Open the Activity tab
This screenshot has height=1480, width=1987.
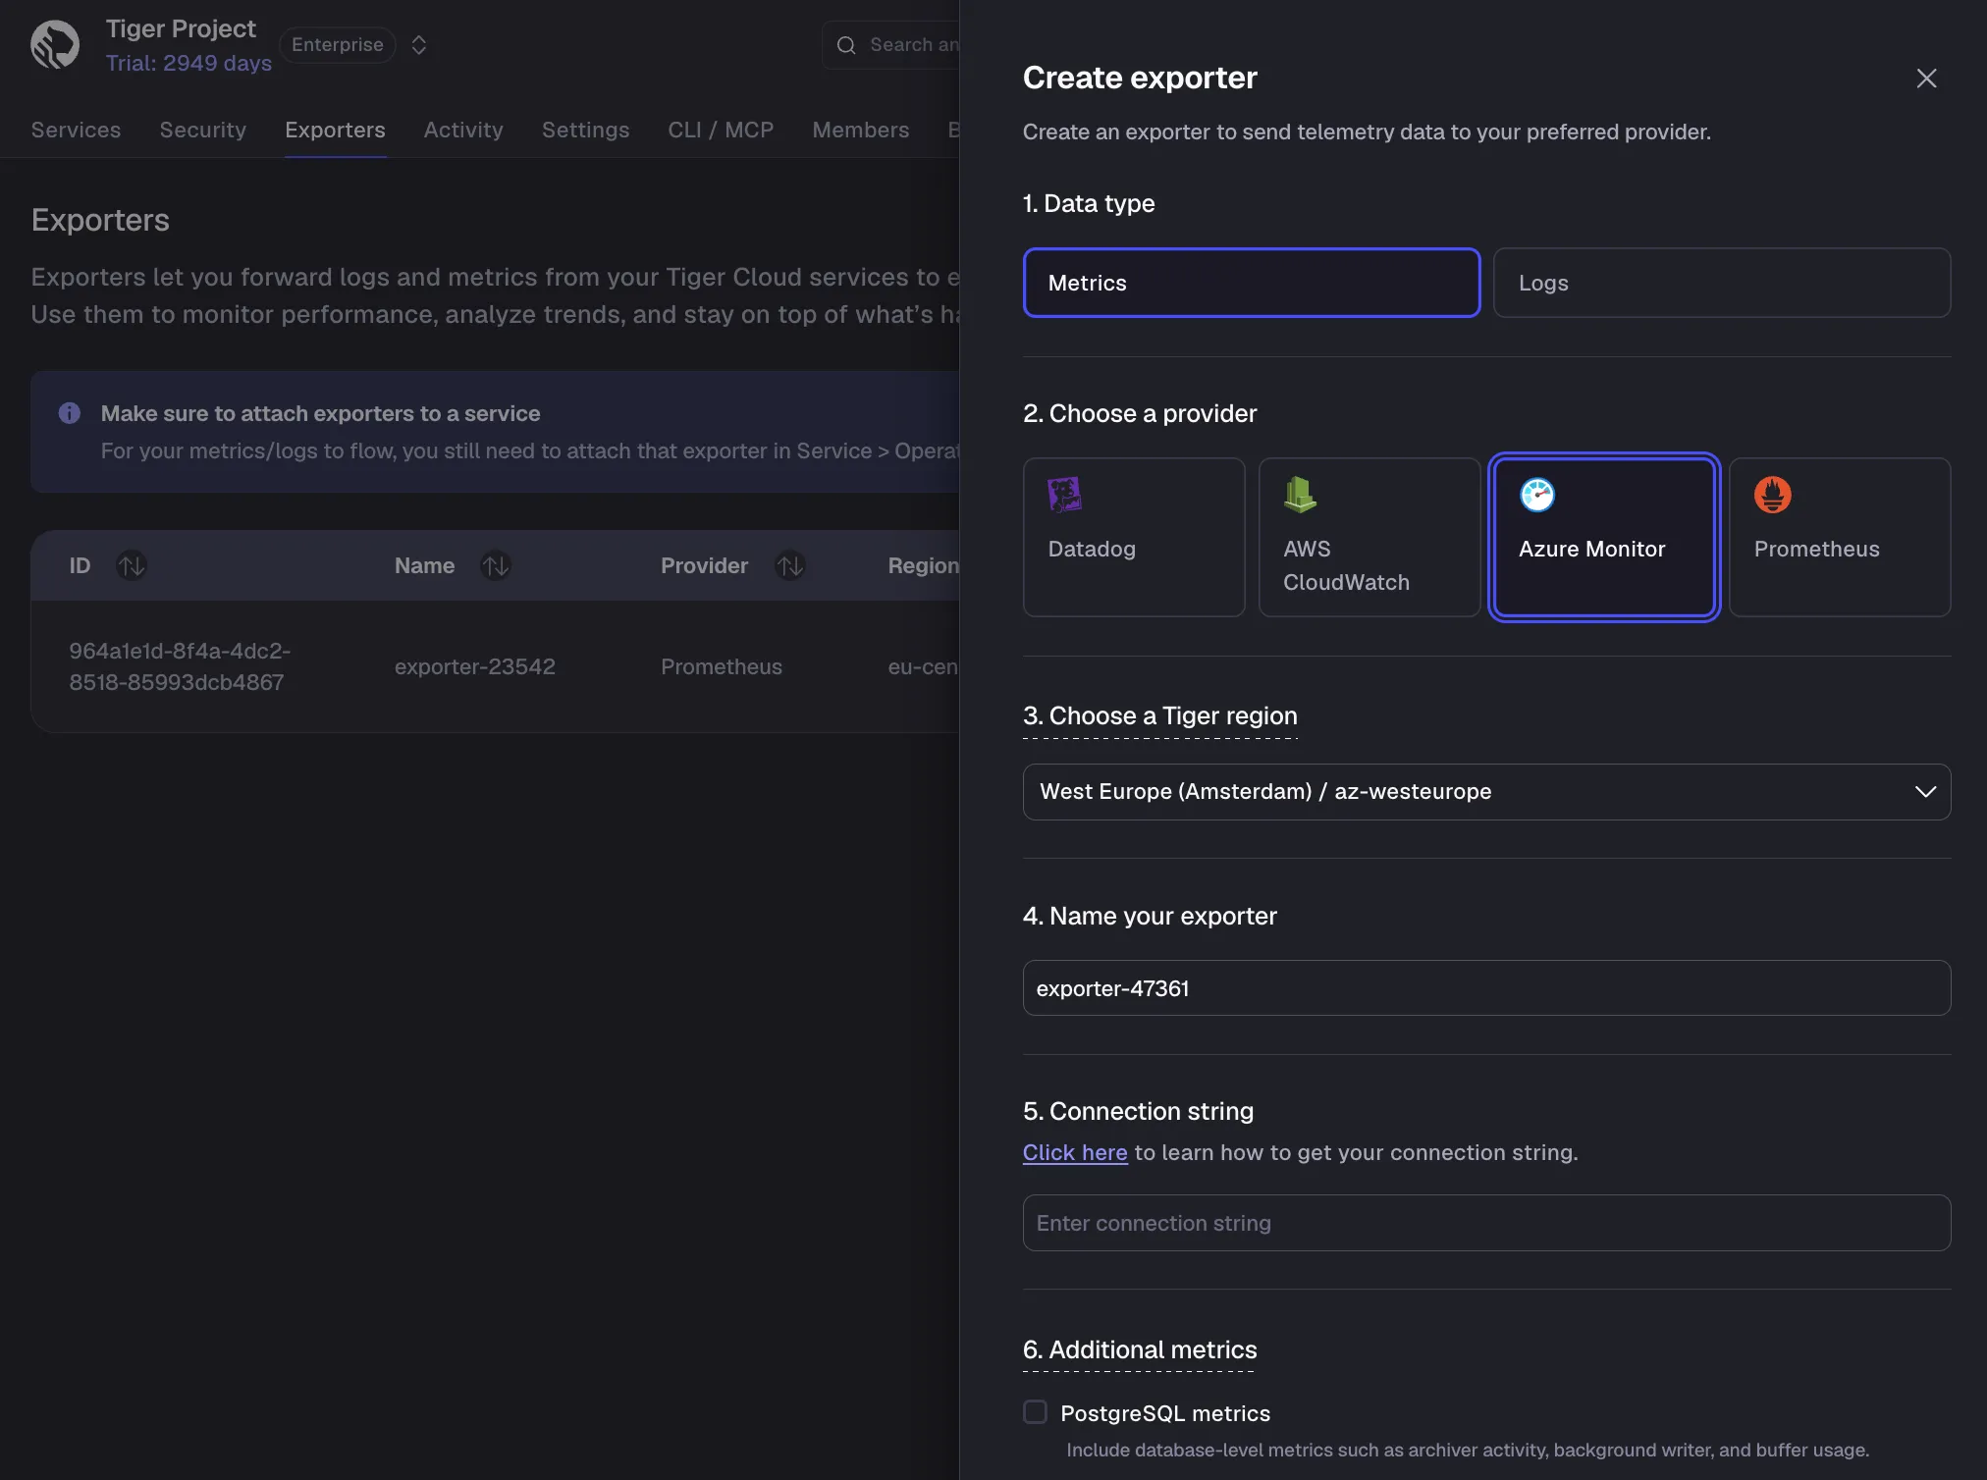tap(463, 130)
